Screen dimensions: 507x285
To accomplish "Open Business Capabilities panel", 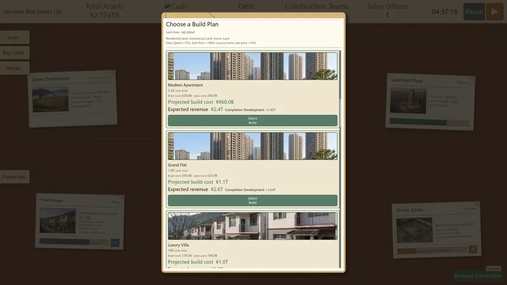I will tap(478, 276).
